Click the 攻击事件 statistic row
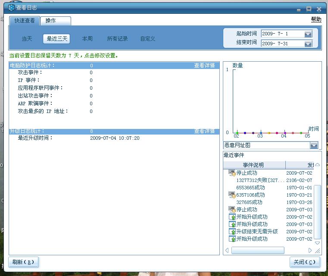This screenshot has height=276, width=328. (x=114, y=72)
